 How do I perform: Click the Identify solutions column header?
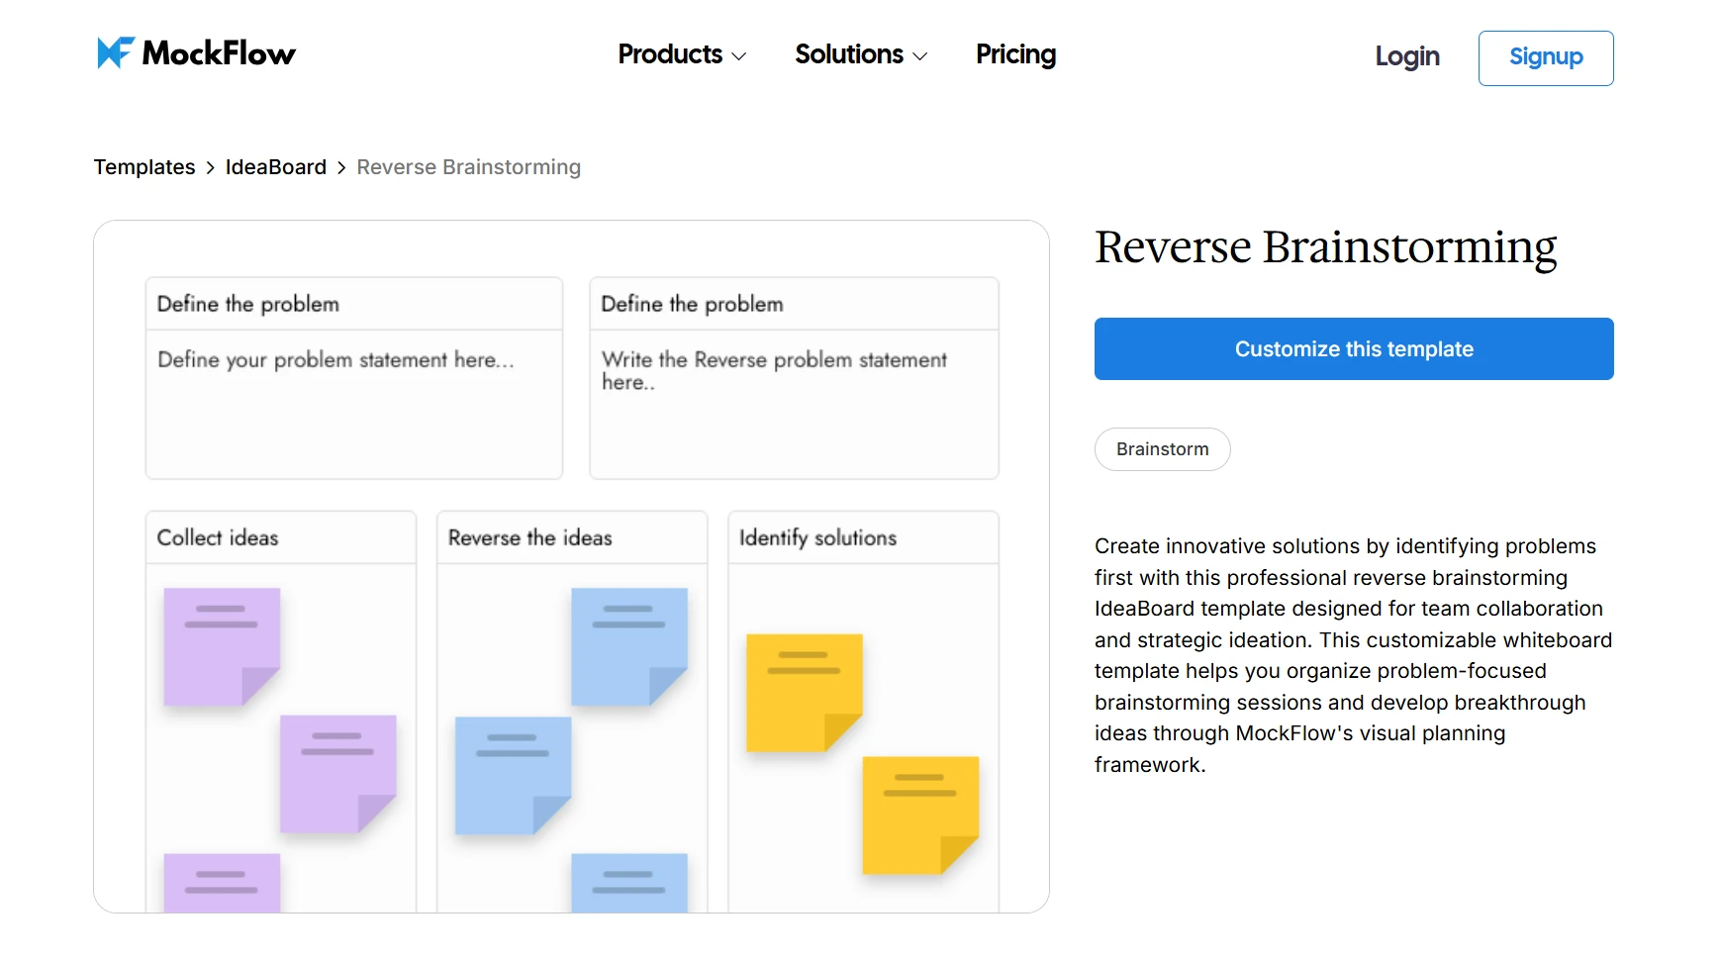point(818,537)
